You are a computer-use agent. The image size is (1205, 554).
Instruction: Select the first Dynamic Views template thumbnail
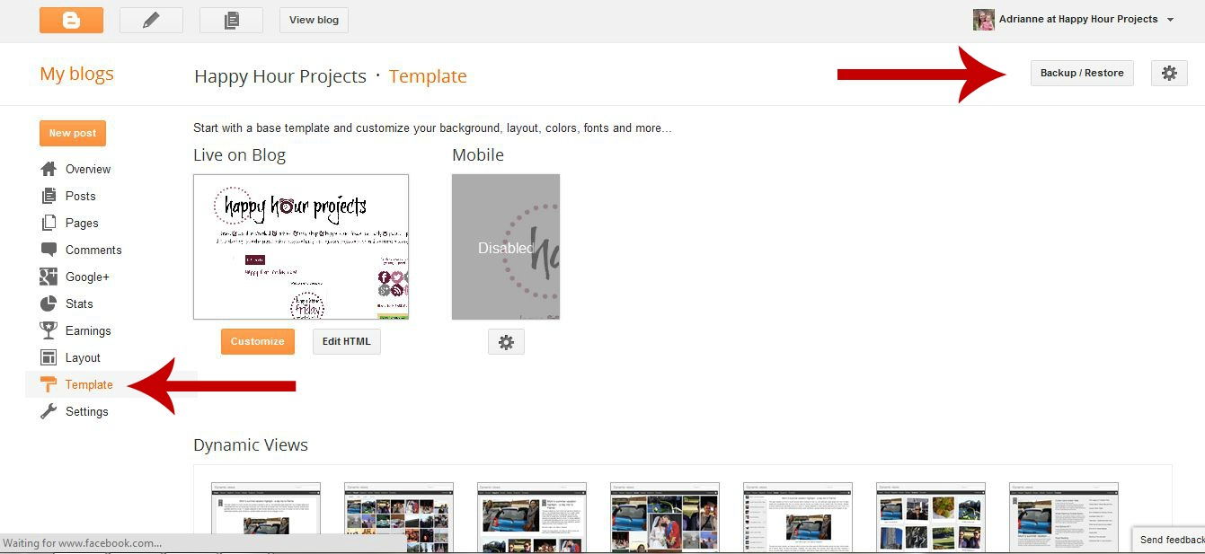pyautogui.click(x=266, y=517)
